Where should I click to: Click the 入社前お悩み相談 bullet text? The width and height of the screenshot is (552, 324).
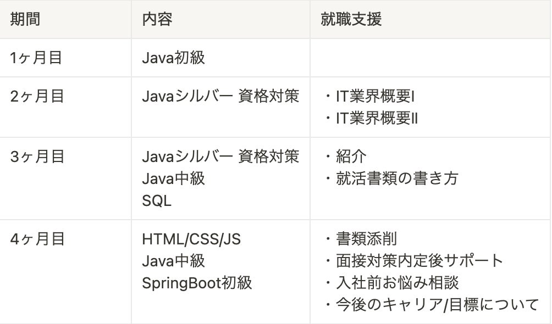397,282
